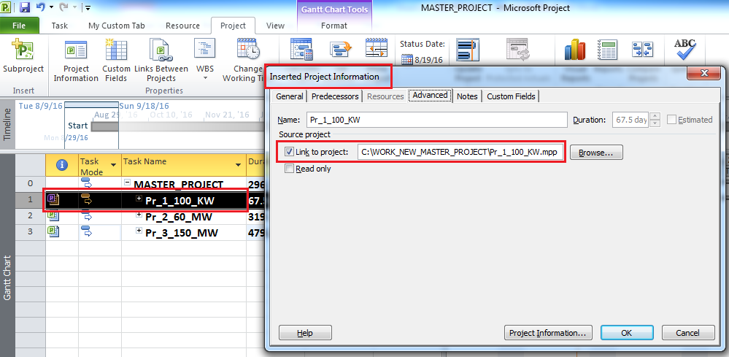The height and width of the screenshot is (357, 729).
Task: Click the Name input field
Action: pos(437,120)
